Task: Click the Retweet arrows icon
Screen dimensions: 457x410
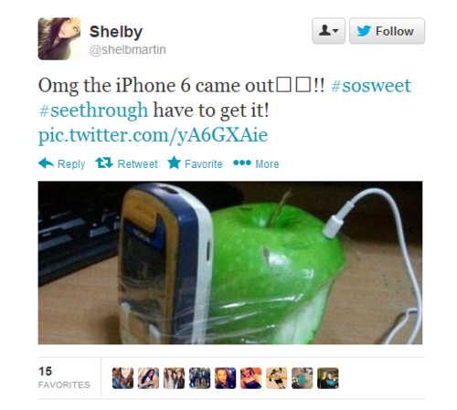Action: pos(104,163)
